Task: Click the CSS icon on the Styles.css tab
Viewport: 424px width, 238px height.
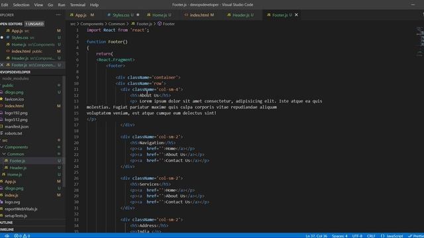Action: click(109, 15)
